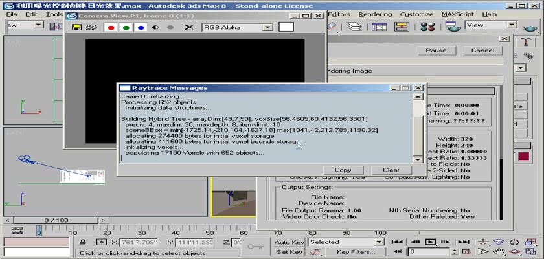Toggle Maximize Viewport icon
This screenshot has height=259, width=544.
(530, 251)
